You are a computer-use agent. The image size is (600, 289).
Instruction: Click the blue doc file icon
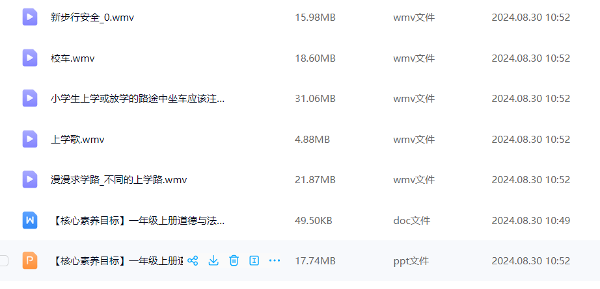point(30,220)
